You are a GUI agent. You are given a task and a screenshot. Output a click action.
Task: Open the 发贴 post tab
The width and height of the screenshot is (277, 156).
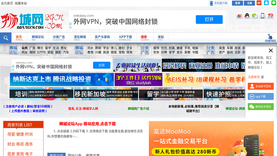point(161,38)
